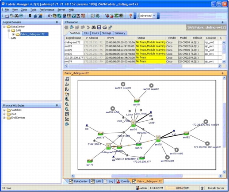Click the table's horizontal scrollbar right arrow
Image resolution: width=229 pixels, height=192 pixels.
coord(220,66)
